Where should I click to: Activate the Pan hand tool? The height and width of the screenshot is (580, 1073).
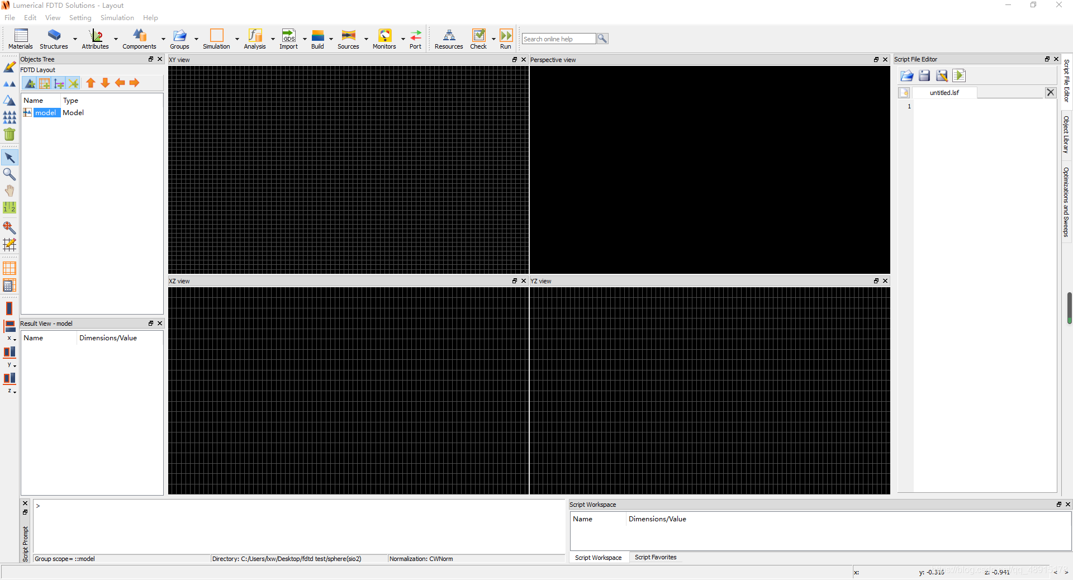[x=10, y=191]
